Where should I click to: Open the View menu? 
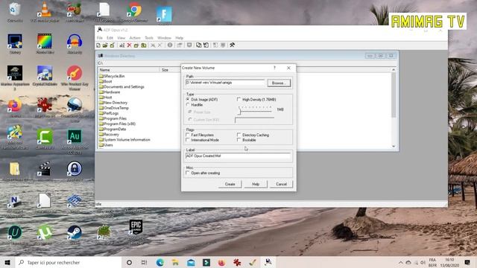(121, 38)
